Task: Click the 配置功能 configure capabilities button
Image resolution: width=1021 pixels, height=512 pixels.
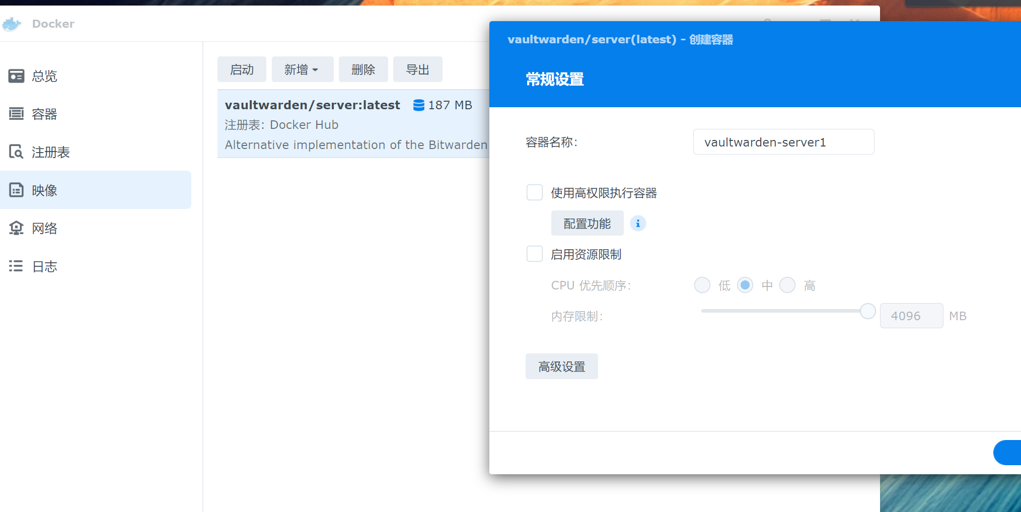Action: pos(587,223)
